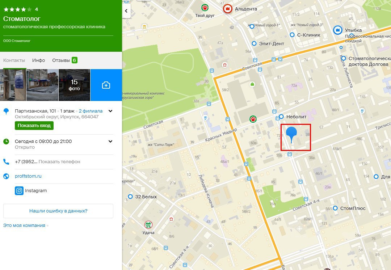Click the Элит-Дент map marker
The height and width of the screenshot is (270, 391).
(254, 43)
